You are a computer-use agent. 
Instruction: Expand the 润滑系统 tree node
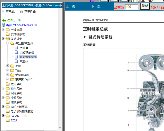coord(3,93)
